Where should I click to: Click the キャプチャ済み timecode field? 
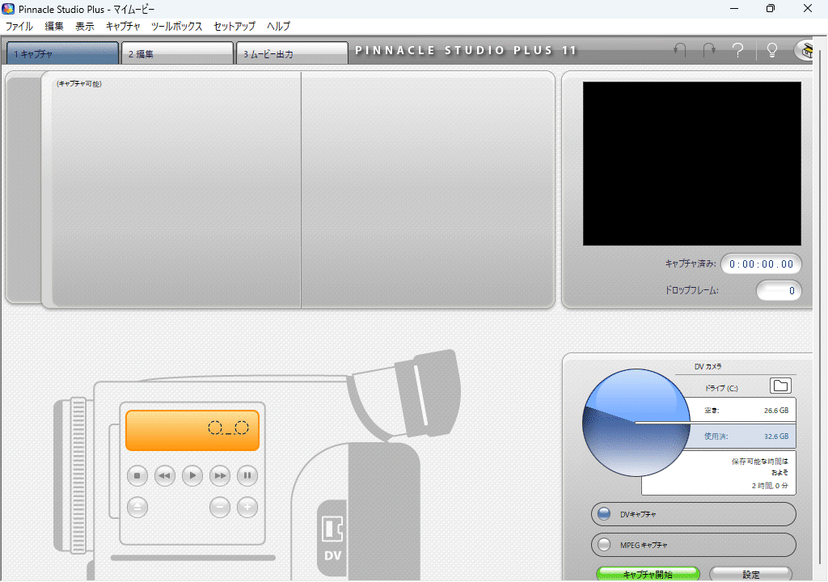click(761, 264)
